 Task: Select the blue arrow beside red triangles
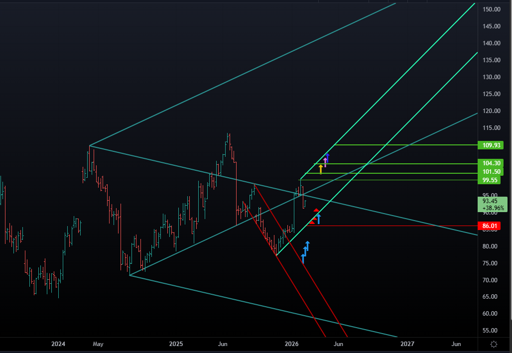(x=319, y=219)
